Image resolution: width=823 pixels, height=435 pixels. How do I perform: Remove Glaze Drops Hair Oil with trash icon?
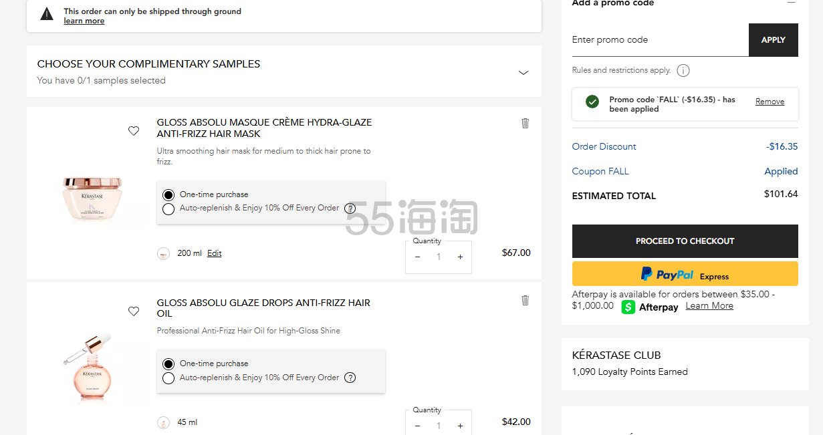(x=525, y=301)
